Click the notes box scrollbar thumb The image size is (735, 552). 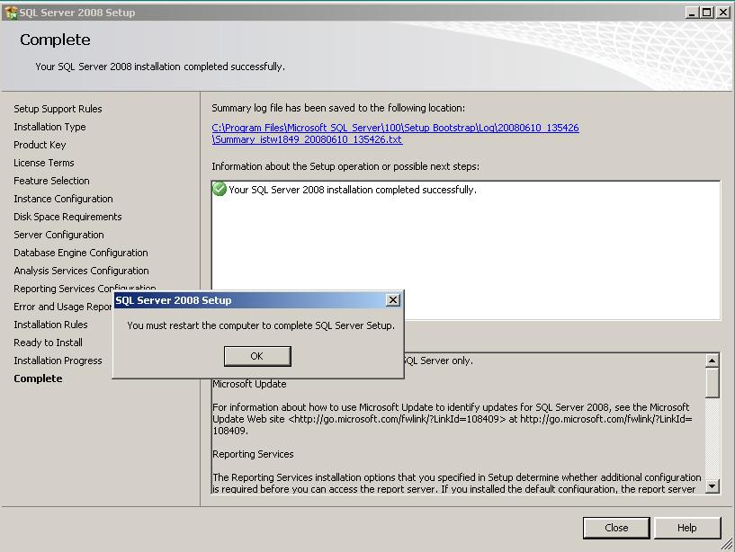click(712, 382)
